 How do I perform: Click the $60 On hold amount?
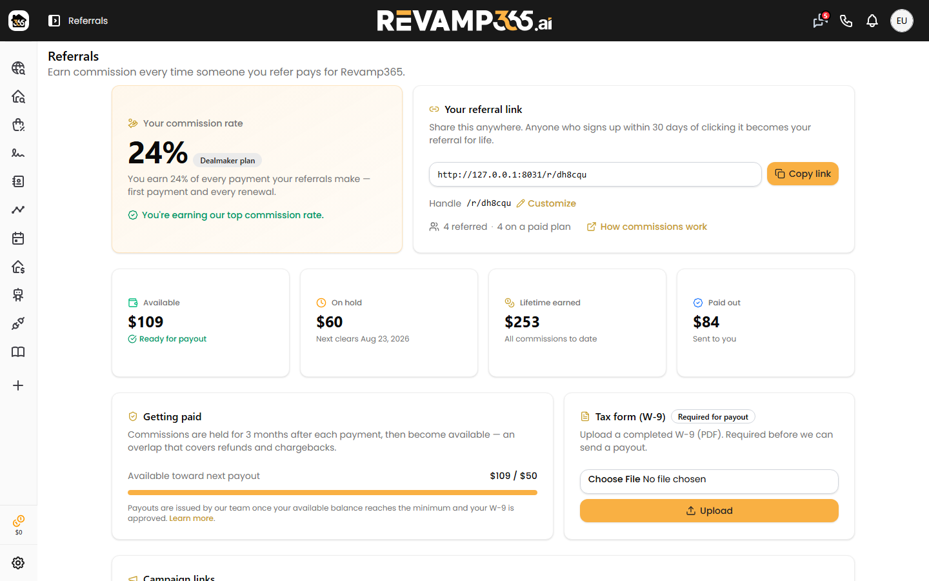pyautogui.click(x=330, y=321)
